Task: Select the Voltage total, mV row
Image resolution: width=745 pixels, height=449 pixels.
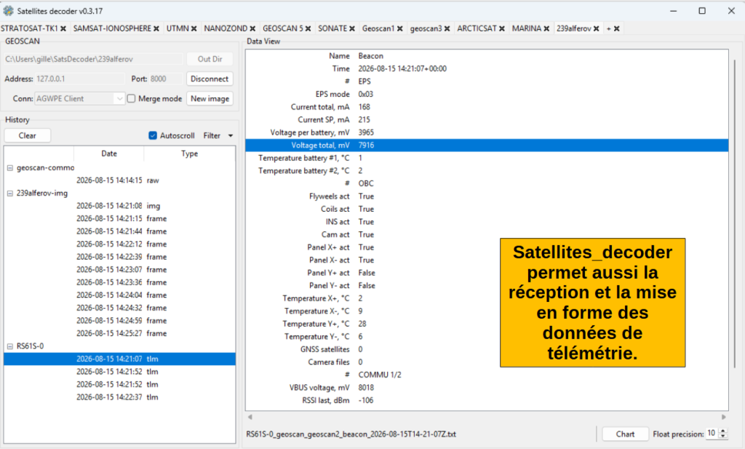Action: tap(487, 146)
